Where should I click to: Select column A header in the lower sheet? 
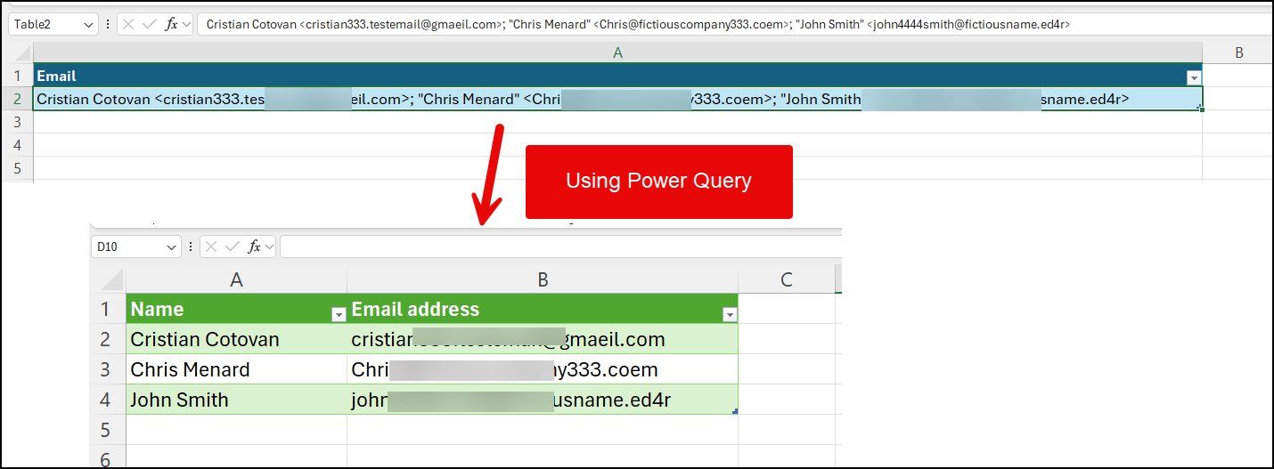pos(236,279)
